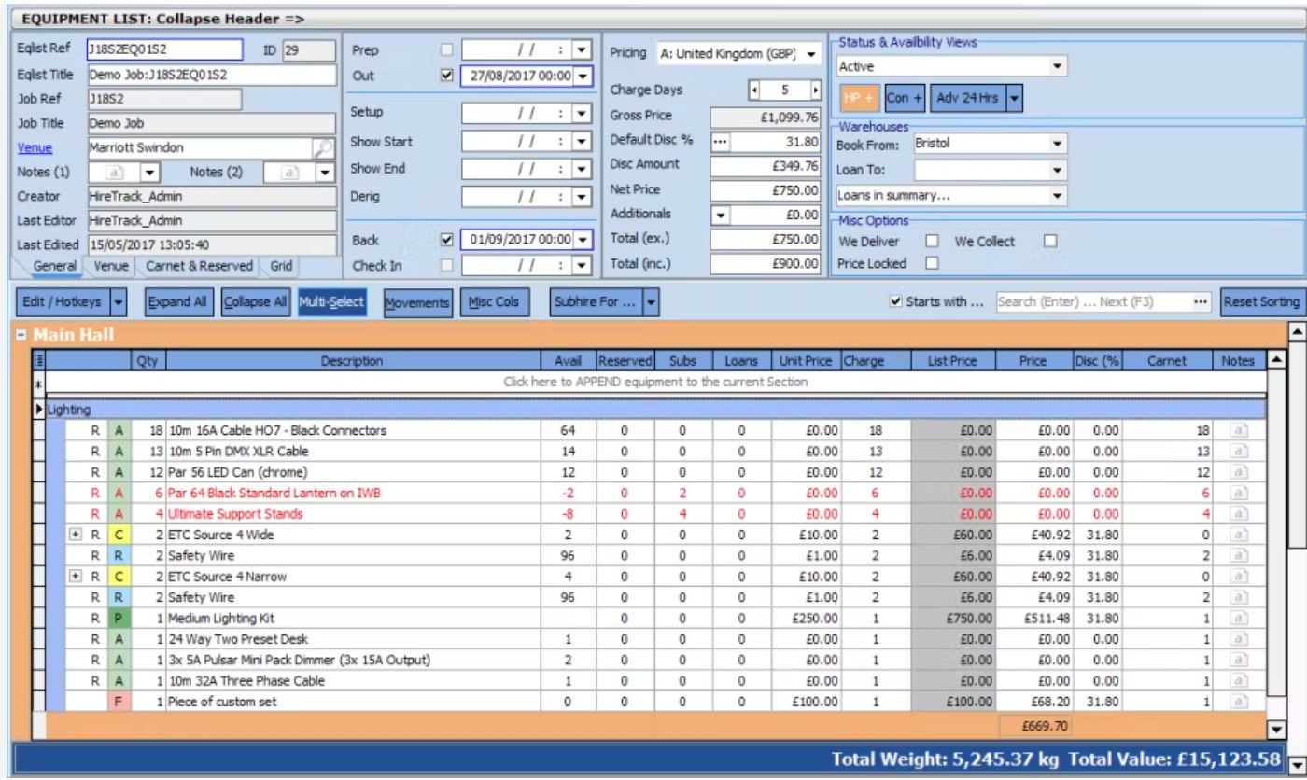The image size is (1307, 780).
Task: Click the yellow C status cell for ETC Source 4 Wide
Action: [119, 535]
